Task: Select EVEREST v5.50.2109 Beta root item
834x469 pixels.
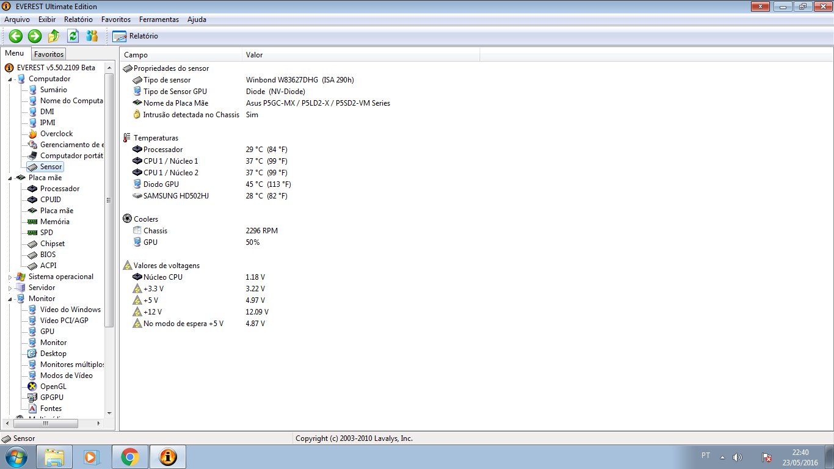Action: 51,68
